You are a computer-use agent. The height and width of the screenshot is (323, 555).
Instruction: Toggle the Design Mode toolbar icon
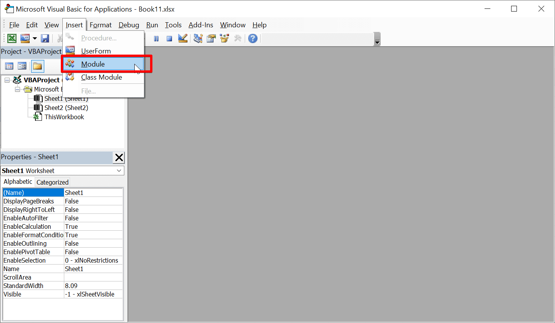point(182,38)
